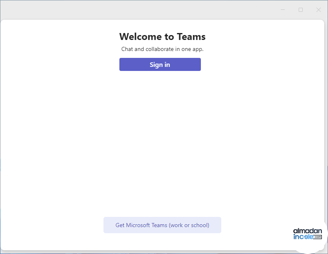The height and width of the screenshot is (254, 328).
Task: Close the Teams window
Action: point(318,10)
